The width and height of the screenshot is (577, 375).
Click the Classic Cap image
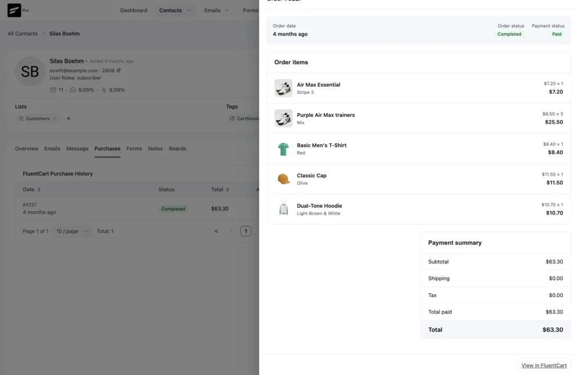click(x=283, y=179)
